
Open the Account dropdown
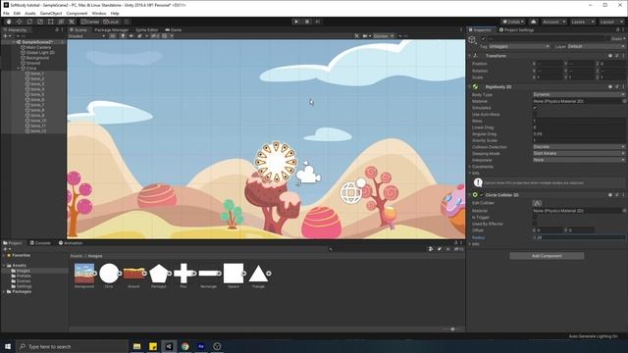[x=553, y=22]
